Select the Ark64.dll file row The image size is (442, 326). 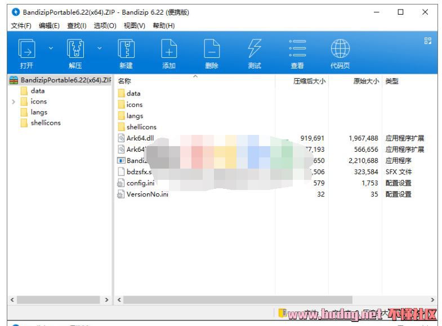coord(276,138)
